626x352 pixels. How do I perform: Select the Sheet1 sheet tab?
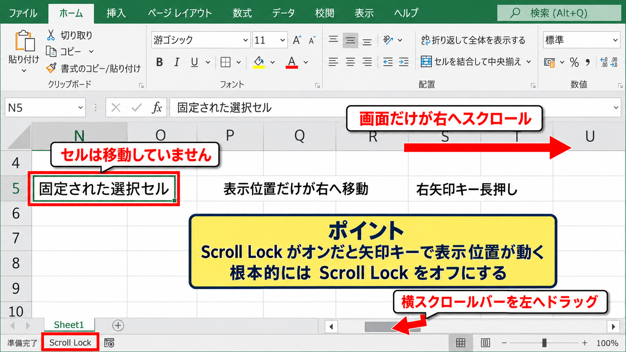coord(69,325)
